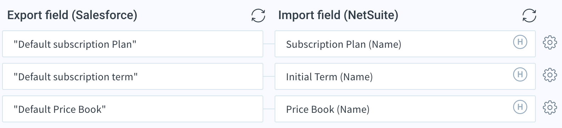Screen dimensions: 562x128
Task: Open settings gear for Subscription Plan mapping
Action: (550, 42)
